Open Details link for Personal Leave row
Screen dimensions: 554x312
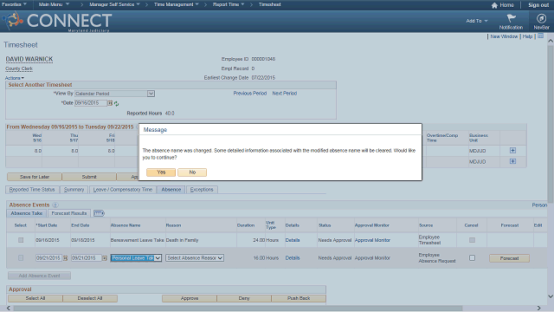click(293, 258)
